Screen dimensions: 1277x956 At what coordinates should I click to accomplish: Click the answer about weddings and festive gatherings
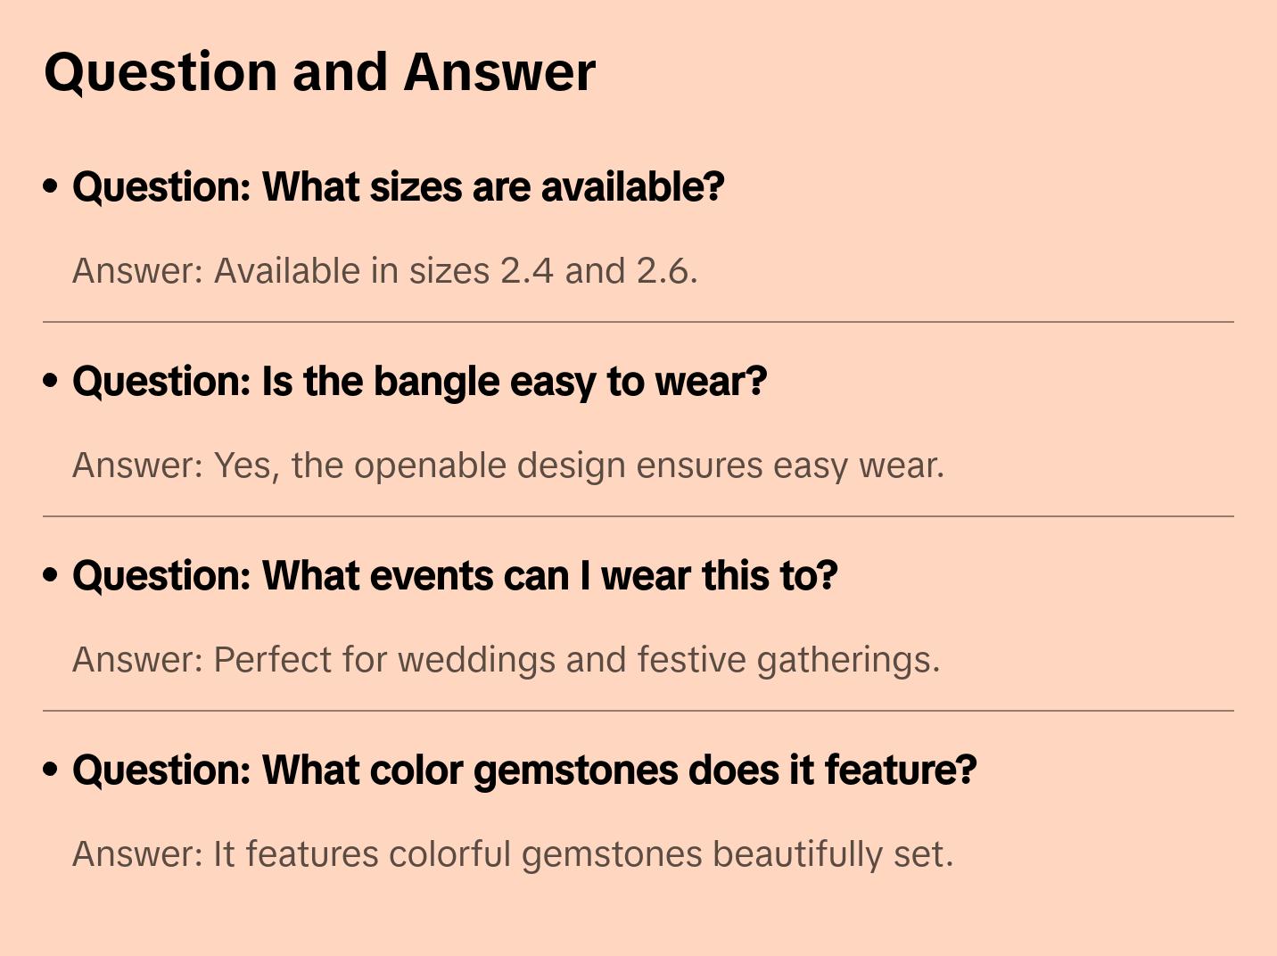click(x=506, y=660)
